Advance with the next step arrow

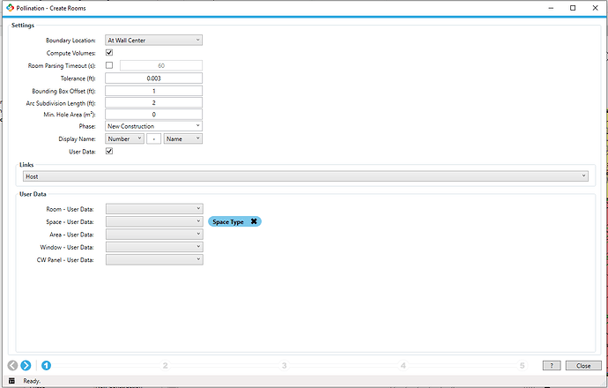pyautogui.click(x=26, y=365)
